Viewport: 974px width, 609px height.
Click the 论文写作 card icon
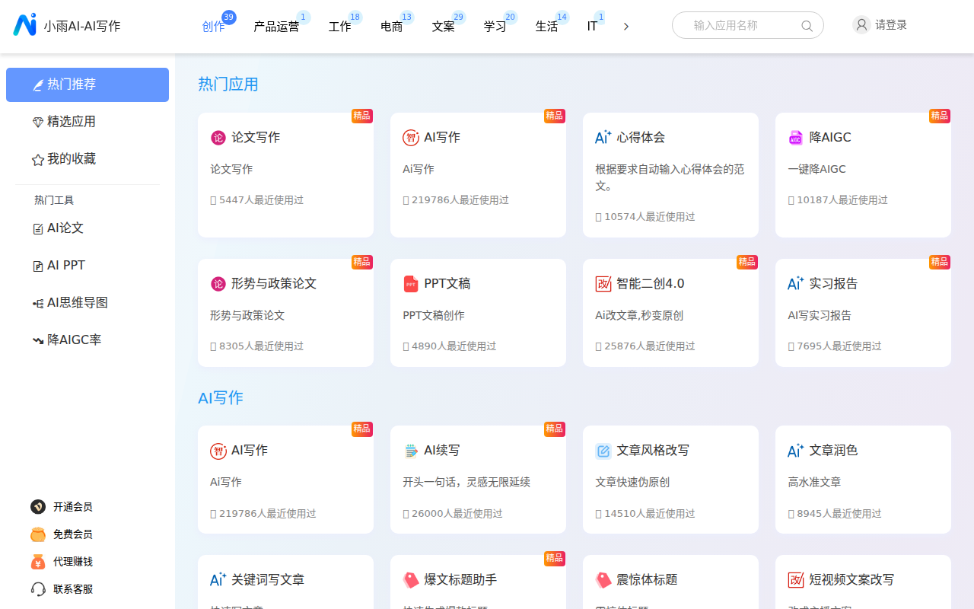click(218, 138)
